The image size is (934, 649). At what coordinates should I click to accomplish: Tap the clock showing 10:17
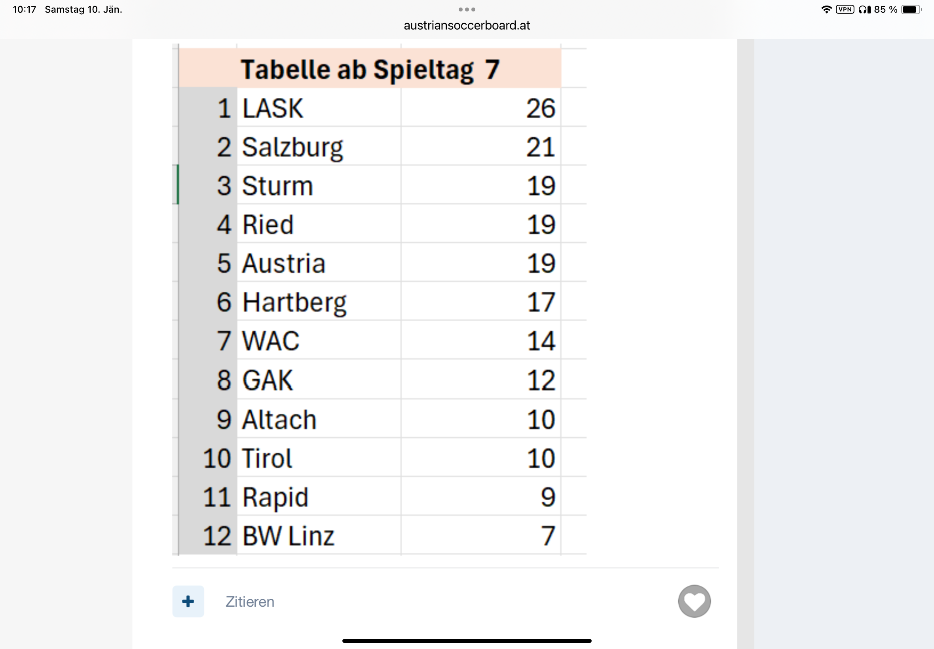pos(25,9)
